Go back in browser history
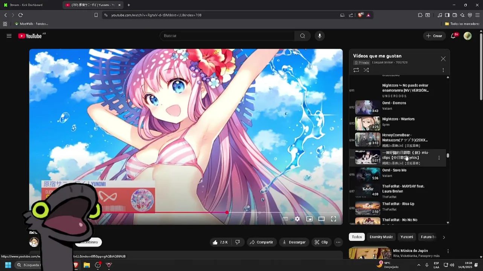The image size is (483, 271). pos(5,15)
